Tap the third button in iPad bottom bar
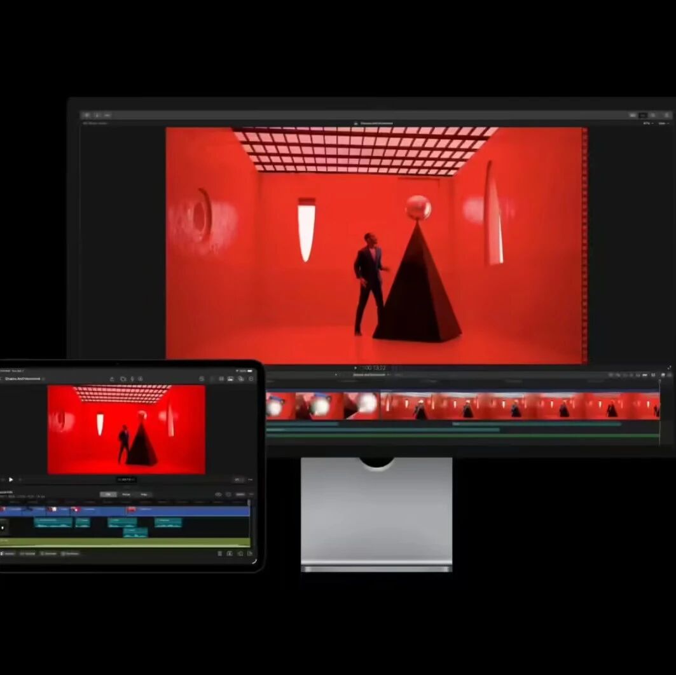Screen dimensions: 676x675 coord(48,554)
